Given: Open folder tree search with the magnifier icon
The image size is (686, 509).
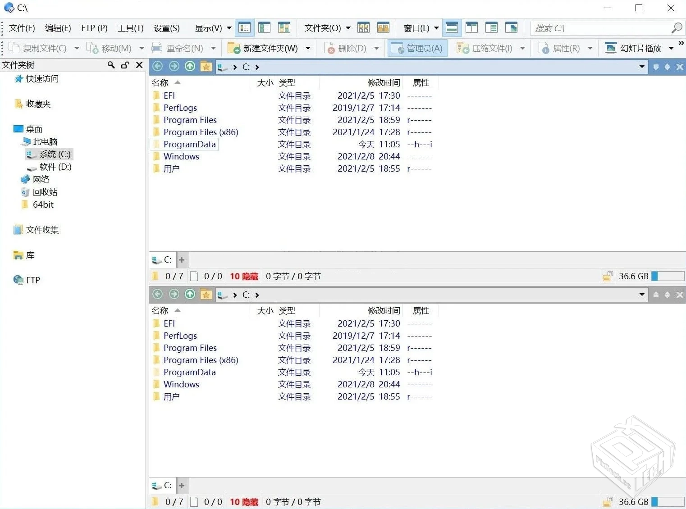Looking at the screenshot, I should (x=111, y=65).
